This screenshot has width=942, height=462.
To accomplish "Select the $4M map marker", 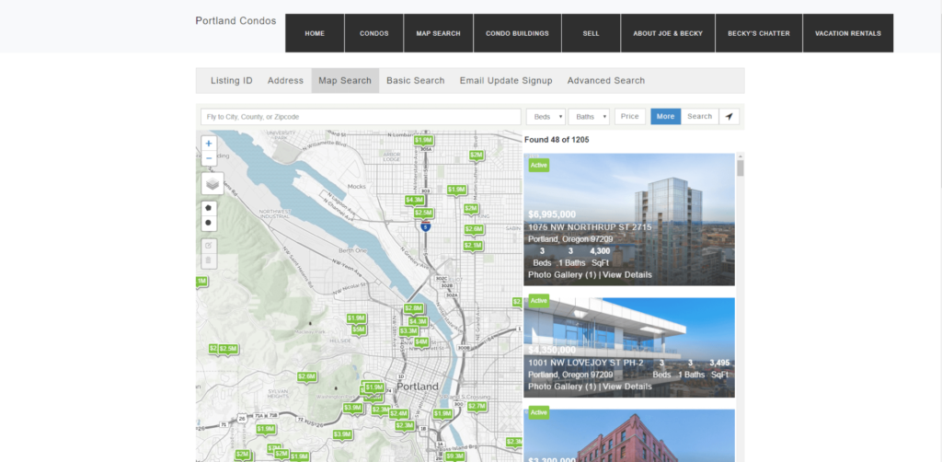I will coord(421,341).
